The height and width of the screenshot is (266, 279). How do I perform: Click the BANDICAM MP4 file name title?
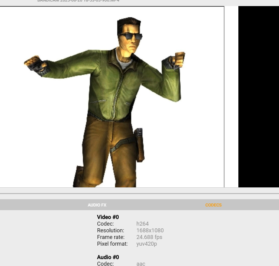pyautogui.click(x=78, y=1)
